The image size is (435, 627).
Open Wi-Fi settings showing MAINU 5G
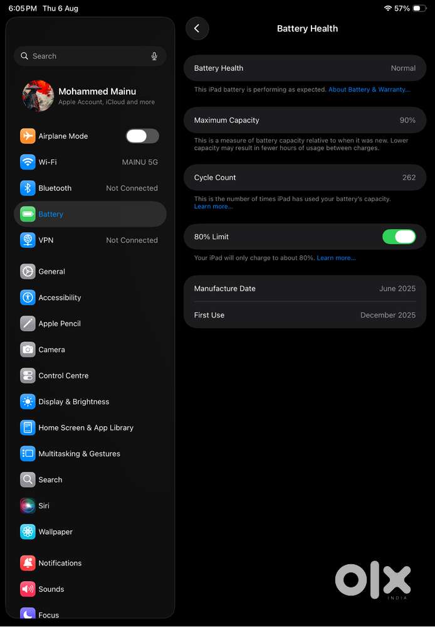pyautogui.click(x=90, y=162)
